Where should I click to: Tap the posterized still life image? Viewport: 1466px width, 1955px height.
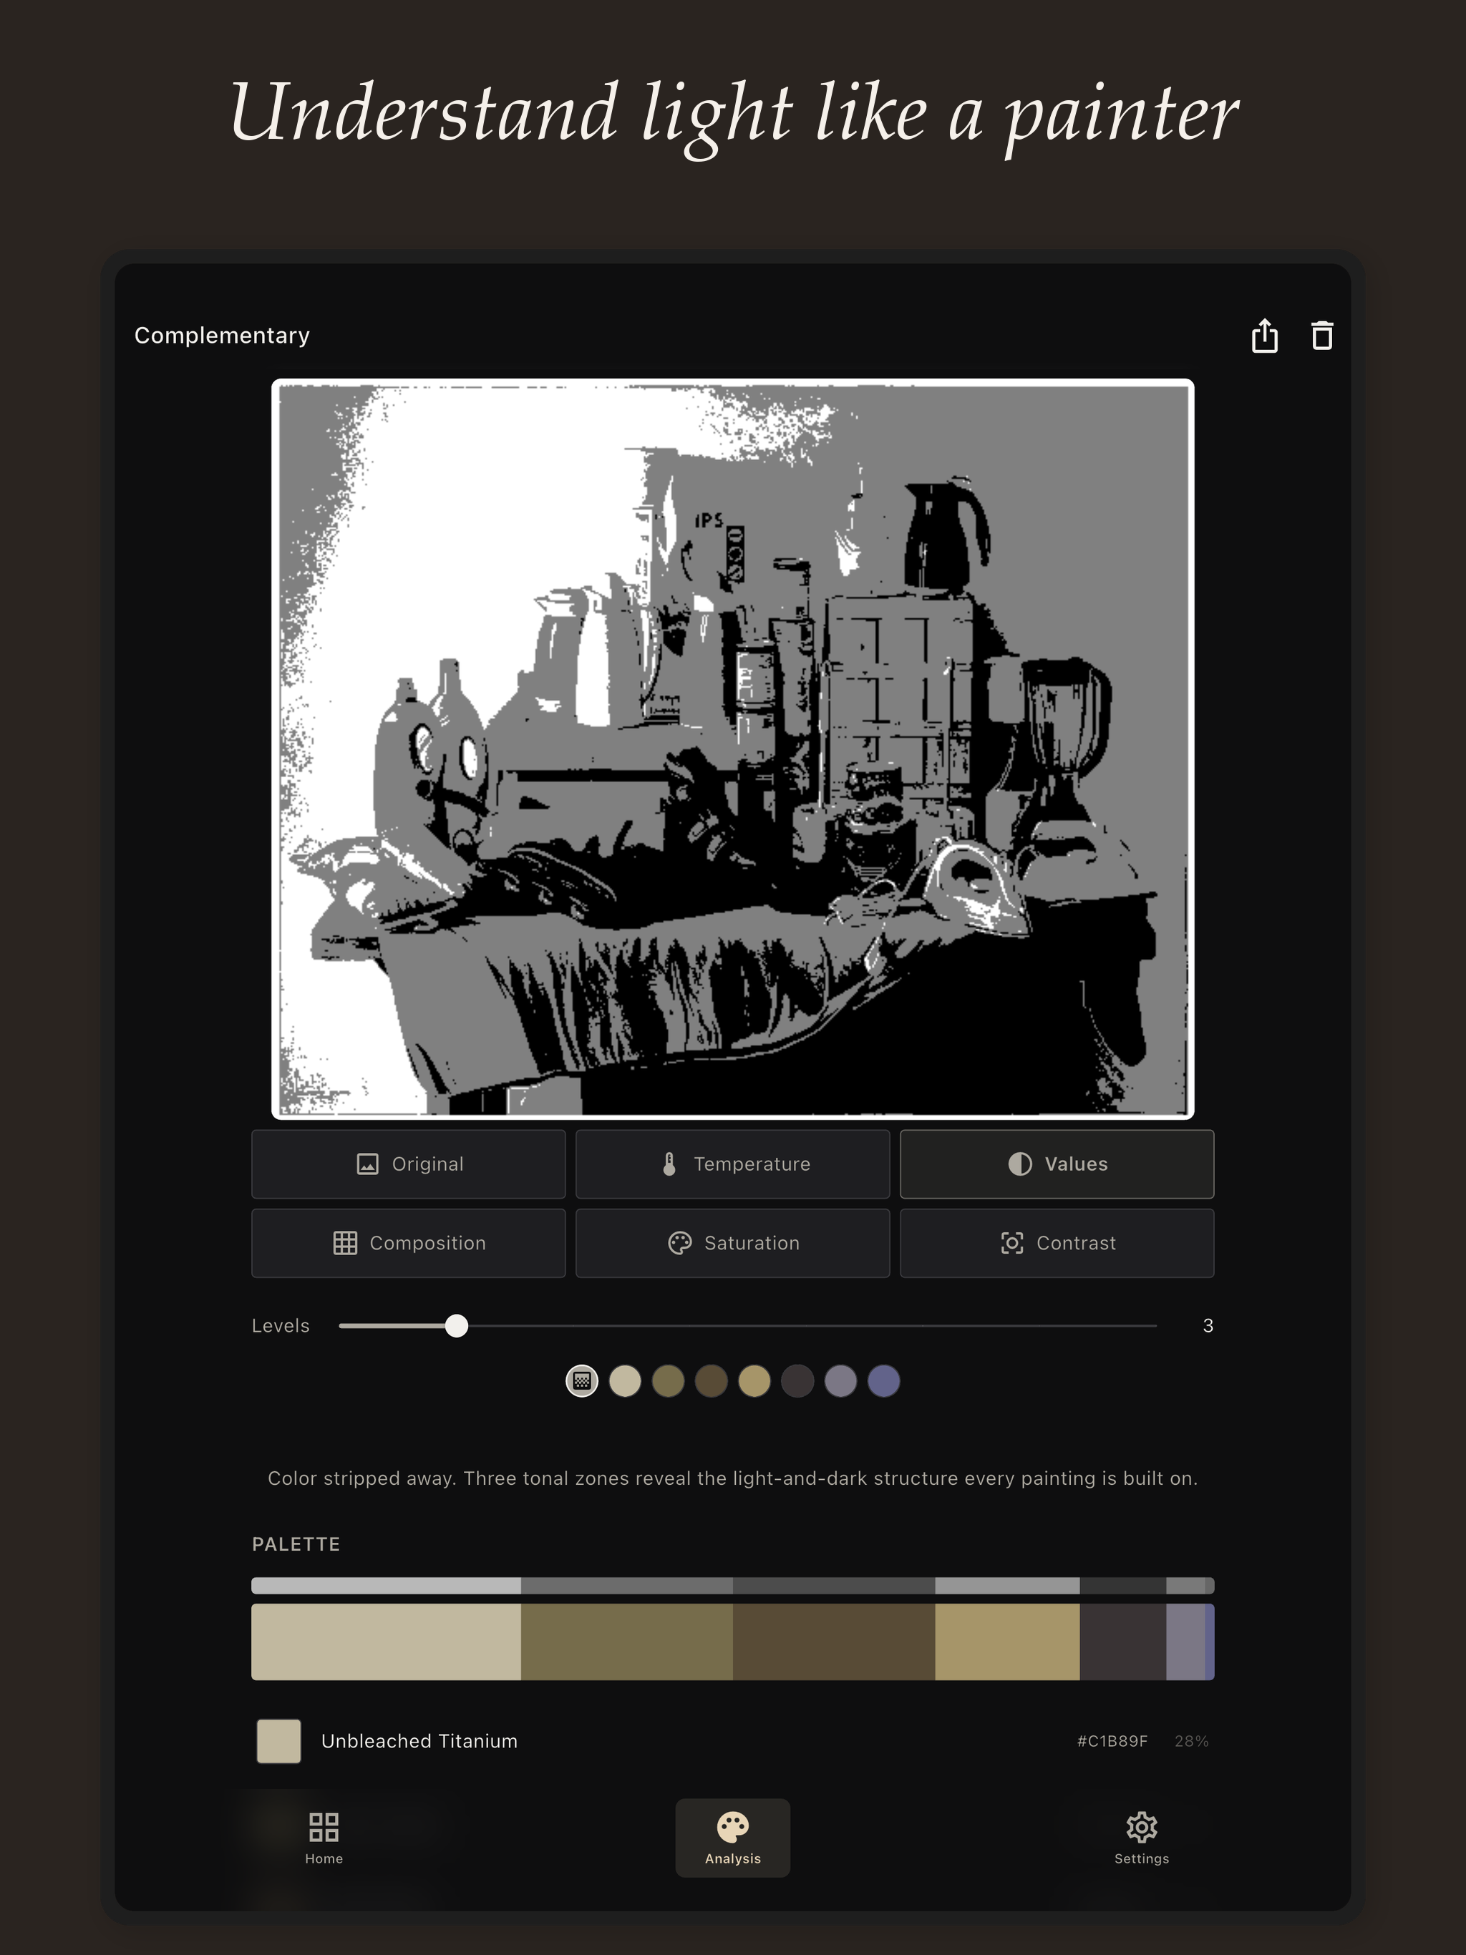pos(733,749)
